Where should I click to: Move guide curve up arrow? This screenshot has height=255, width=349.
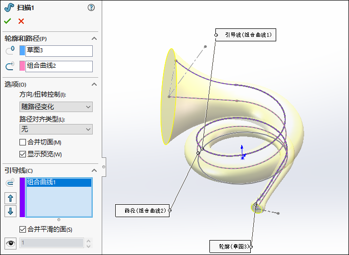10,198
